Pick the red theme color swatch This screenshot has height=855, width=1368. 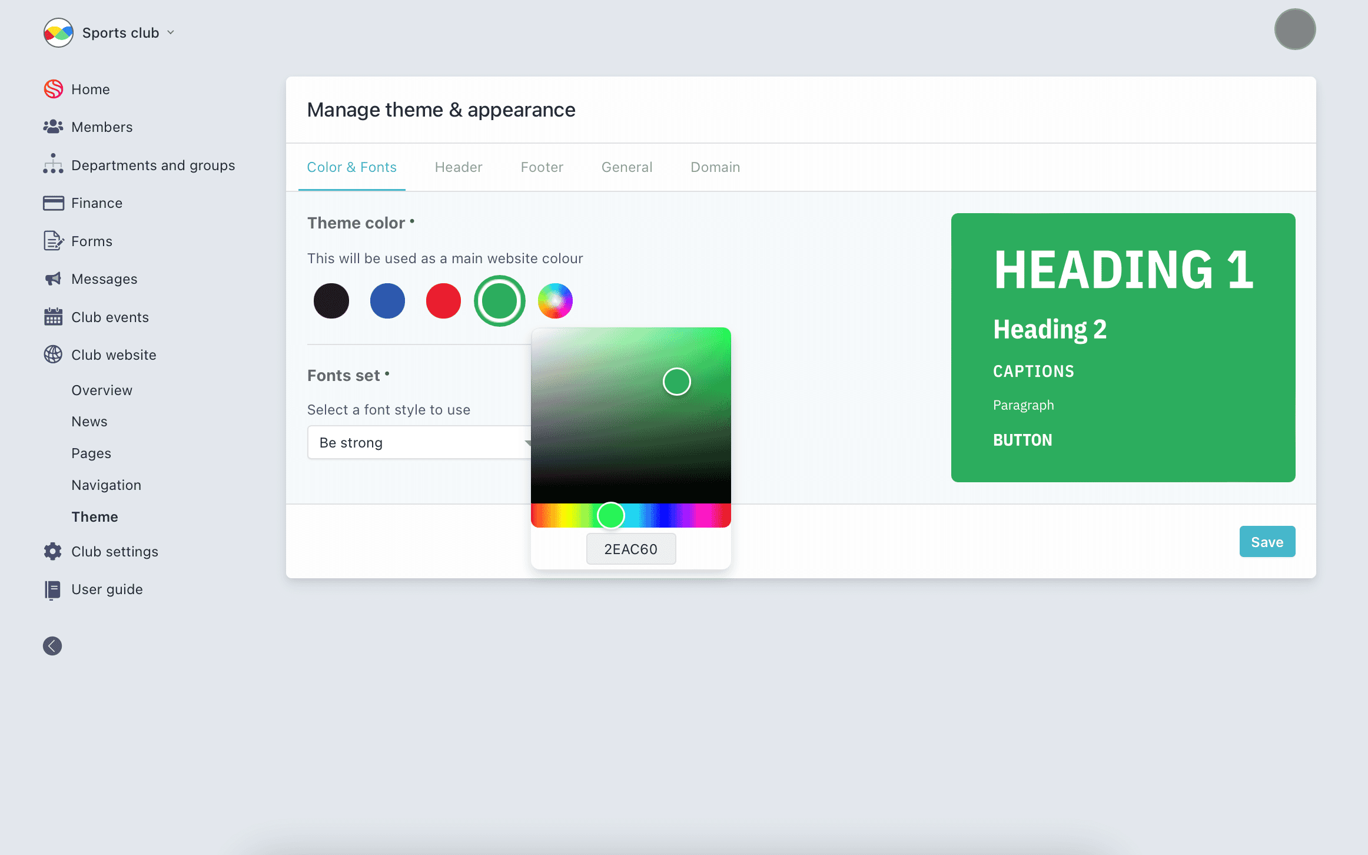443,301
